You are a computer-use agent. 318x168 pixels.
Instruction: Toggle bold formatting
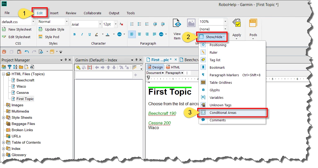coord(74,34)
